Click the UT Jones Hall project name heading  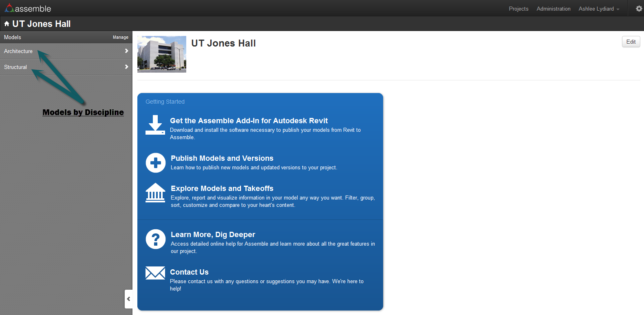pyautogui.click(x=223, y=43)
